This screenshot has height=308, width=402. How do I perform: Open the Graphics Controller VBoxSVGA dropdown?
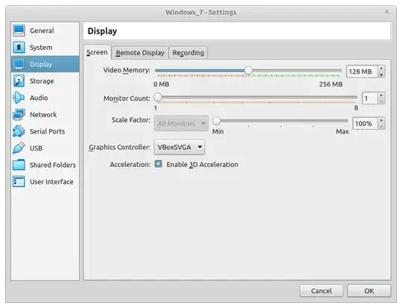179,147
